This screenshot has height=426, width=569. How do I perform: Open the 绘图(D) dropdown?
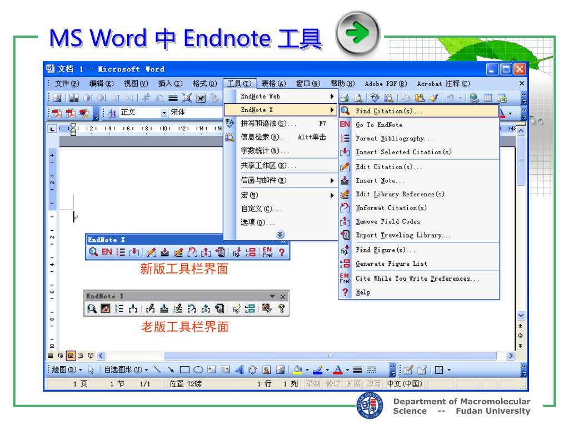click(67, 370)
